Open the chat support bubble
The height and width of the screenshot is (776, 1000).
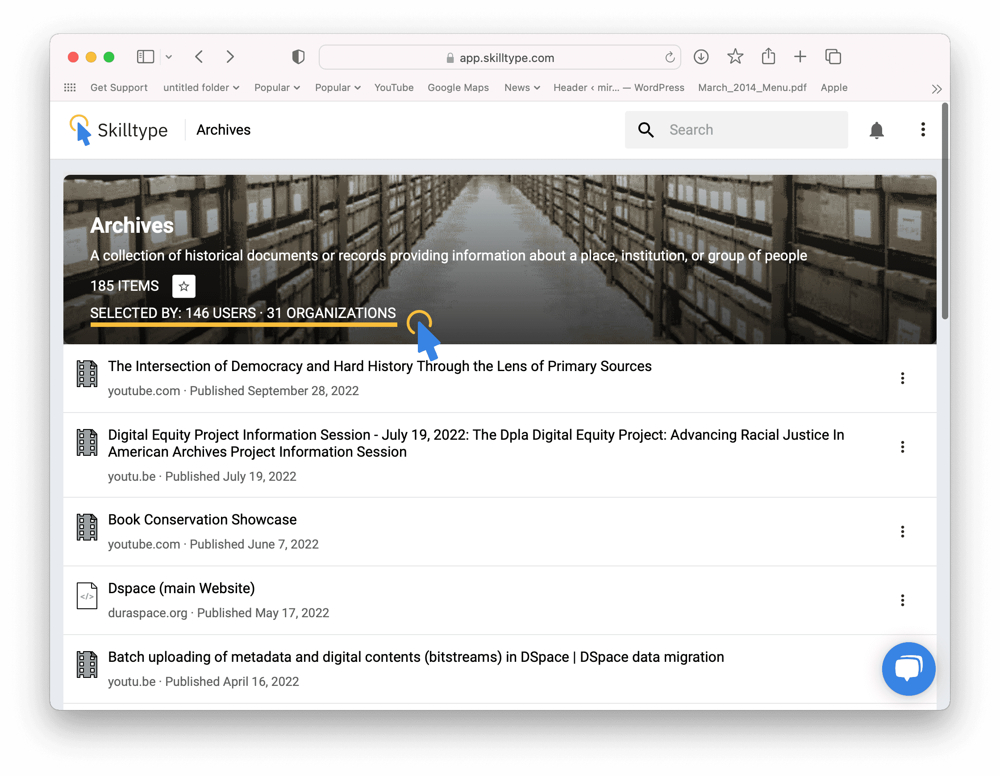tap(908, 669)
